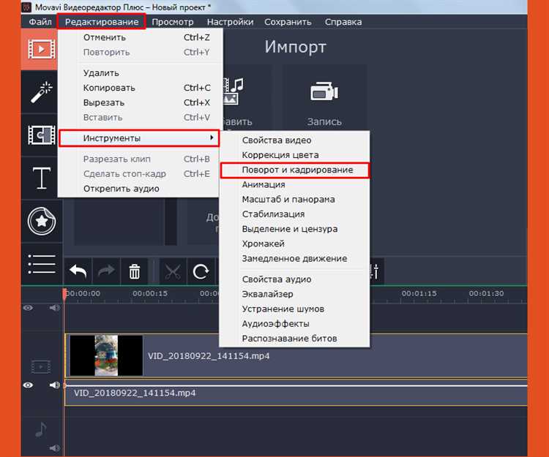
Task: Mute the upper track speaker icon
Action: click(x=55, y=308)
